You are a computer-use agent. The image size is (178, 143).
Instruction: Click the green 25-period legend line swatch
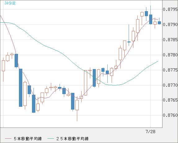51,139
